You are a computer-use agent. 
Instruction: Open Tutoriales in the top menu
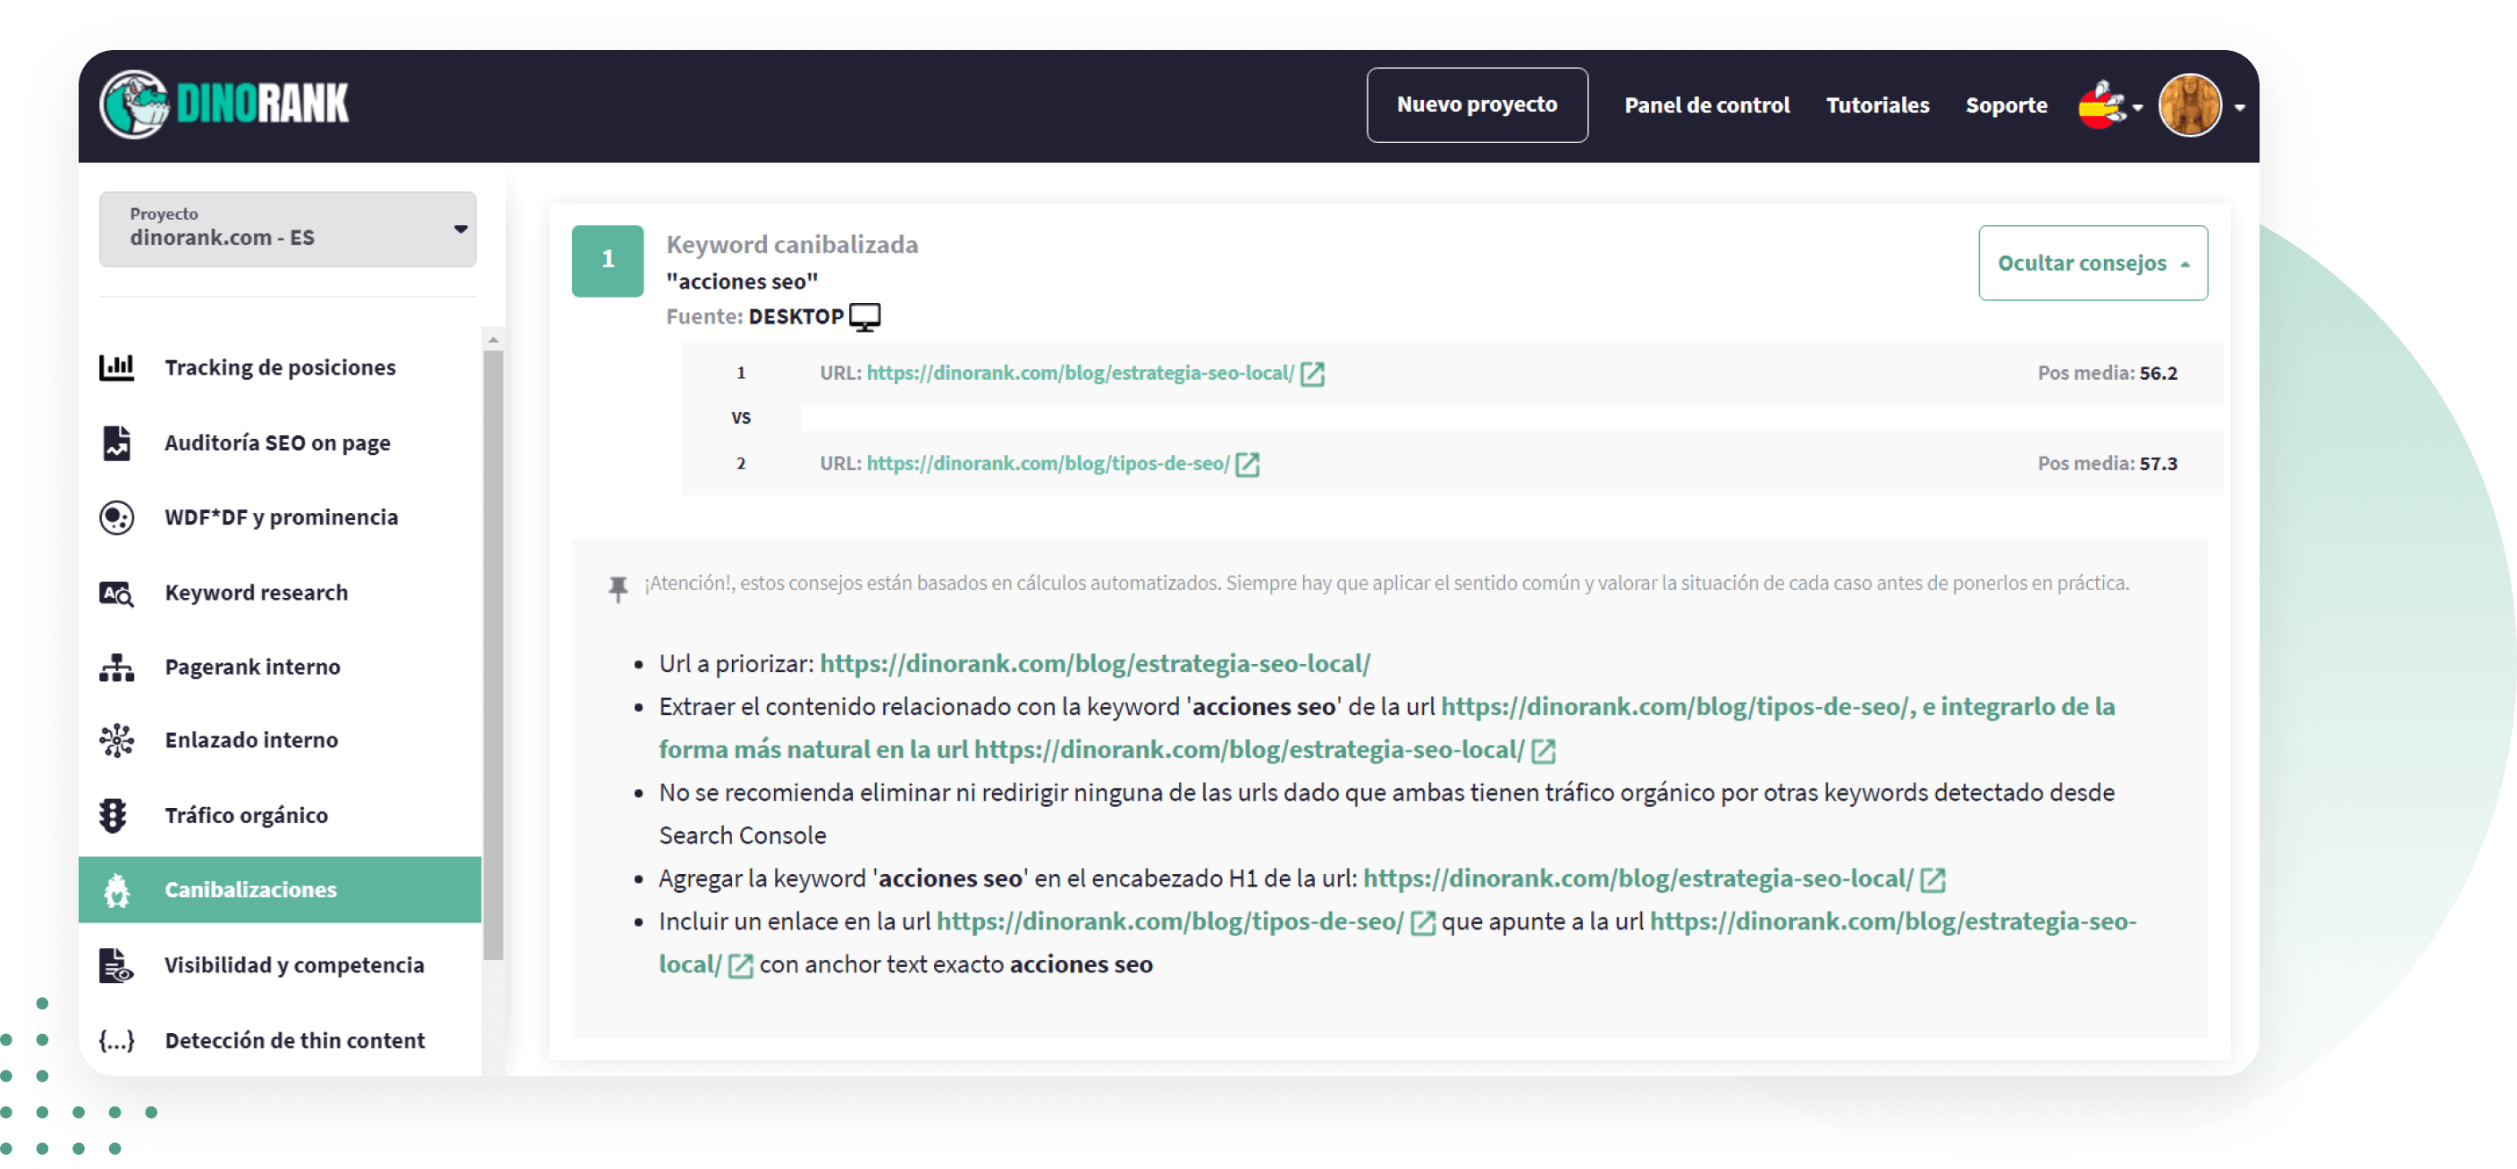[x=1877, y=105]
